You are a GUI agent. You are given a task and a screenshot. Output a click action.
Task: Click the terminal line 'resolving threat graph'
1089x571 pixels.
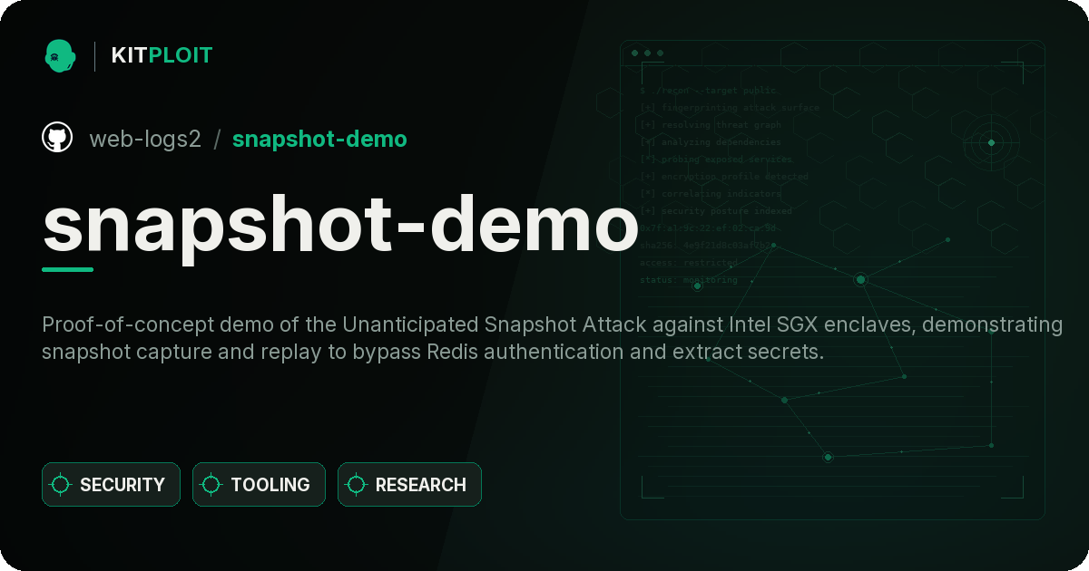(x=710, y=125)
